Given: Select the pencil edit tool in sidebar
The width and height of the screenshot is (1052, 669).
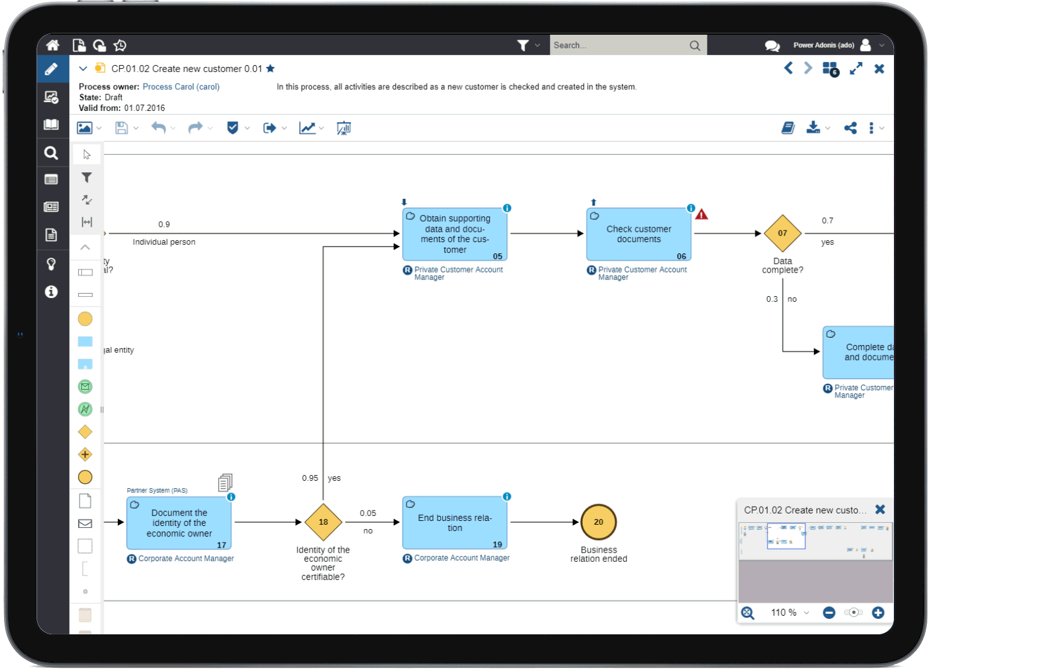Looking at the screenshot, I should (51, 69).
